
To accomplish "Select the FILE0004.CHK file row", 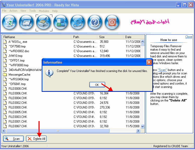I will [x=71, y=98].
